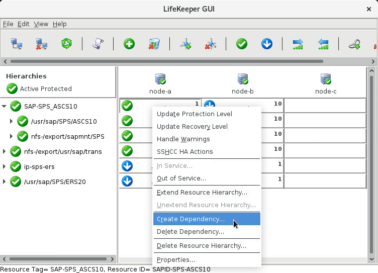The image size is (378, 273).
Task: Choose Create Dependency... from context menu
Action: [x=207, y=219]
